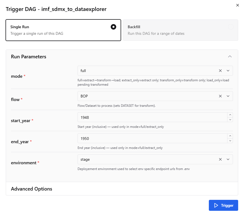This screenshot has width=242, height=216.
Task: Open the mode dropdown list
Action: click(228, 70)
